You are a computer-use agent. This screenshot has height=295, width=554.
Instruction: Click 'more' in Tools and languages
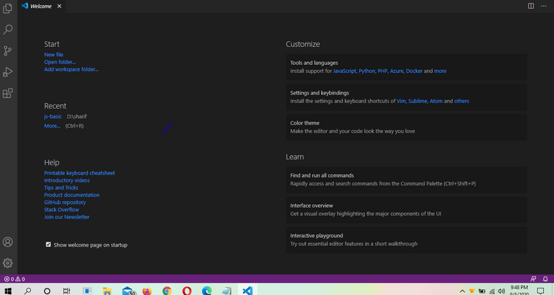pos(440,71)
